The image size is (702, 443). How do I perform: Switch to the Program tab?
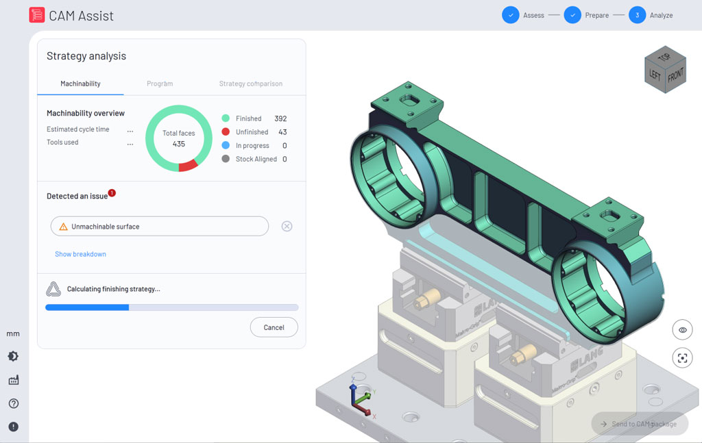tap(160, 84)
